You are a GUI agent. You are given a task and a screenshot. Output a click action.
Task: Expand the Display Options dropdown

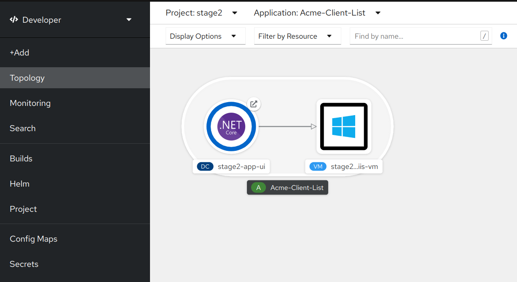[x=205, y=36]
